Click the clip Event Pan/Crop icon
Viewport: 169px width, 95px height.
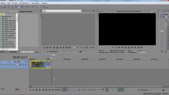point(47,67)
